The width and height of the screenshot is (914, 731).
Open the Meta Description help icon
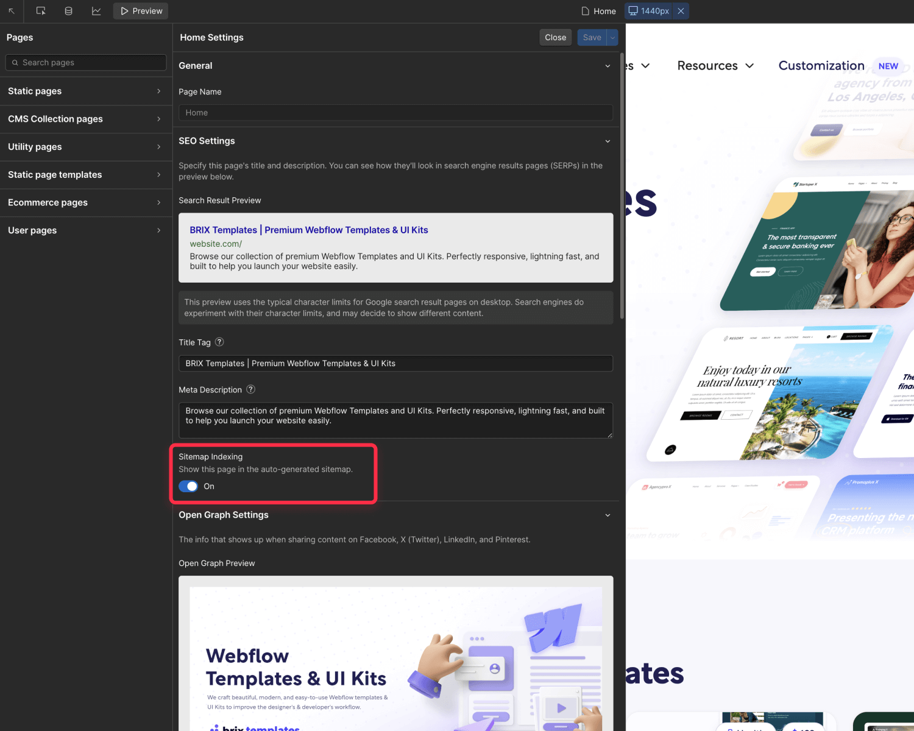tap(250, 389)
